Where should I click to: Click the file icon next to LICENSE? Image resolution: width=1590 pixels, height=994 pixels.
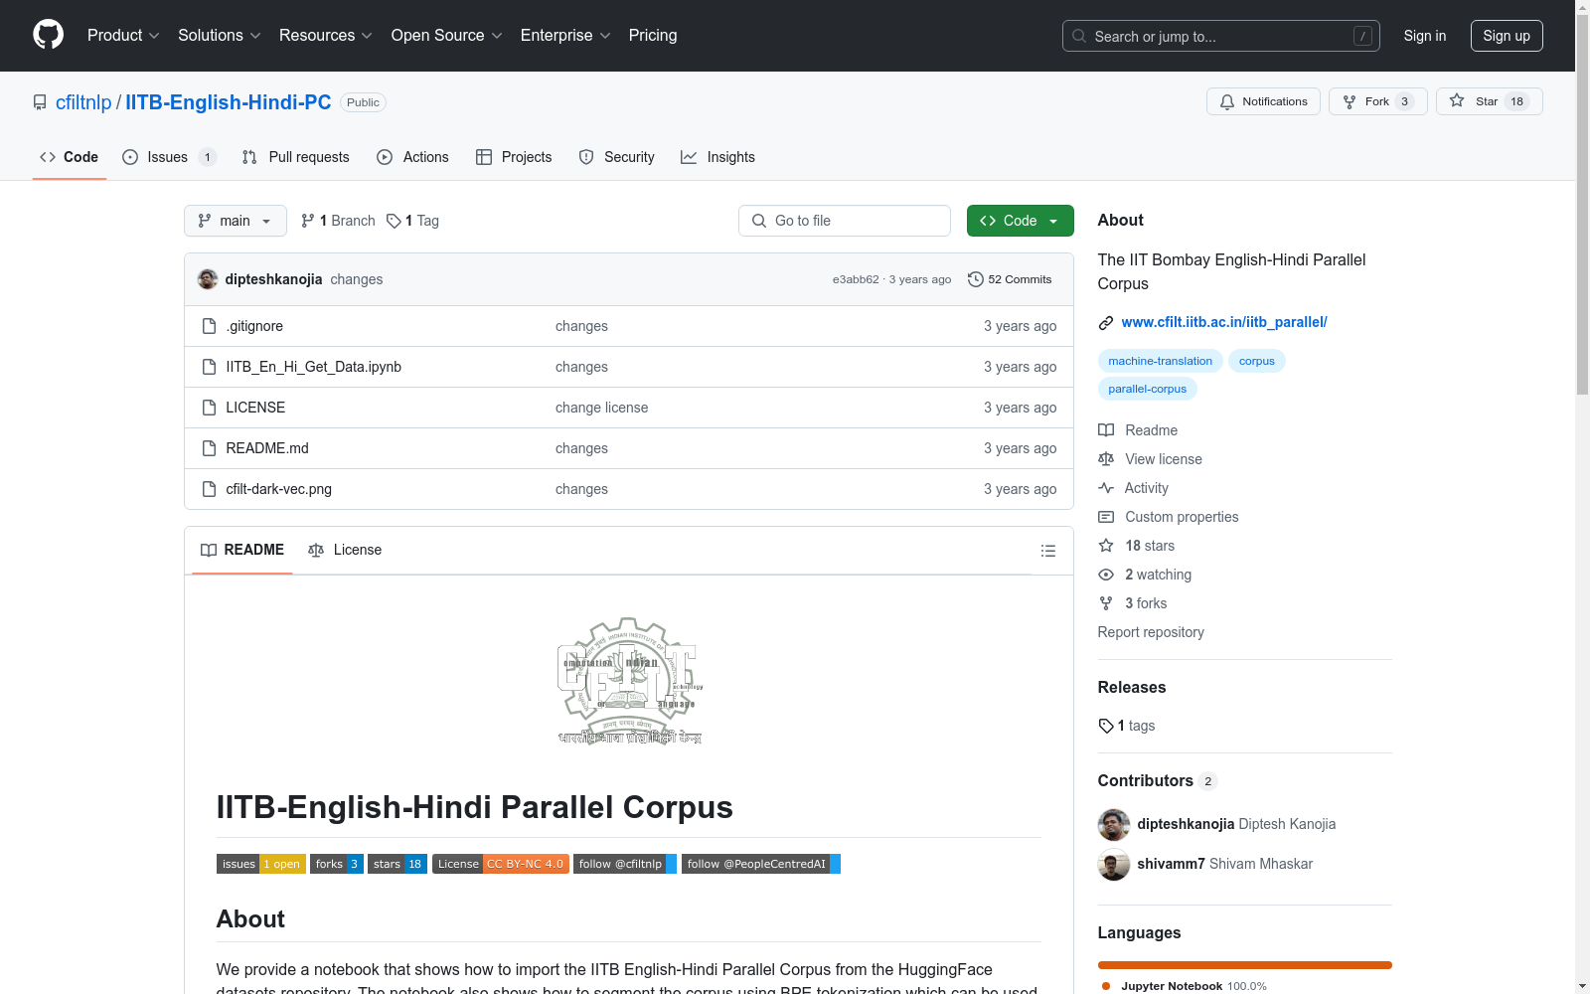point(209,408)
